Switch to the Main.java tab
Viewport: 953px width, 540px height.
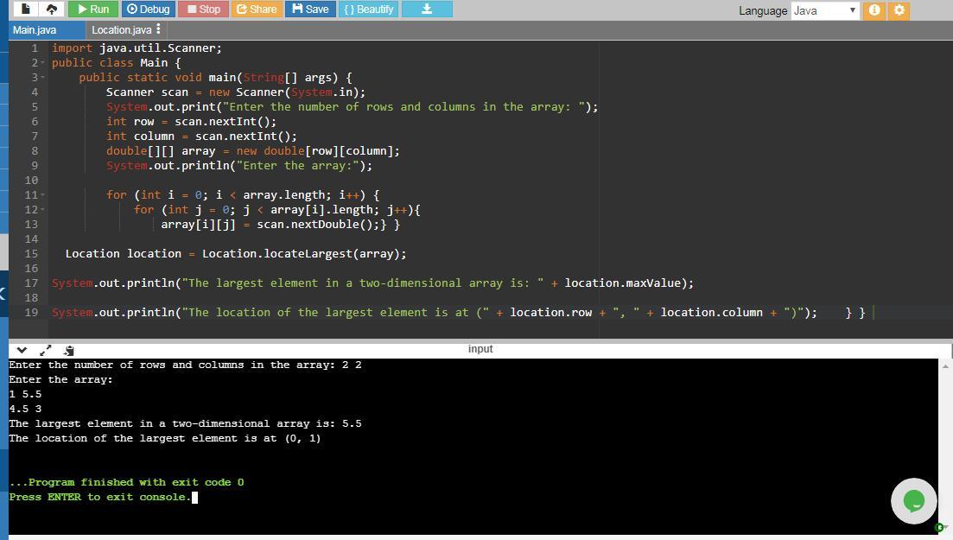(35, 29)
